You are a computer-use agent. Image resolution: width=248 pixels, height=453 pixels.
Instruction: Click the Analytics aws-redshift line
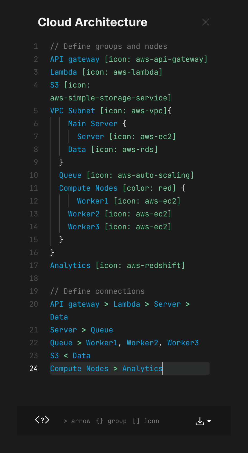pos(117,265)
